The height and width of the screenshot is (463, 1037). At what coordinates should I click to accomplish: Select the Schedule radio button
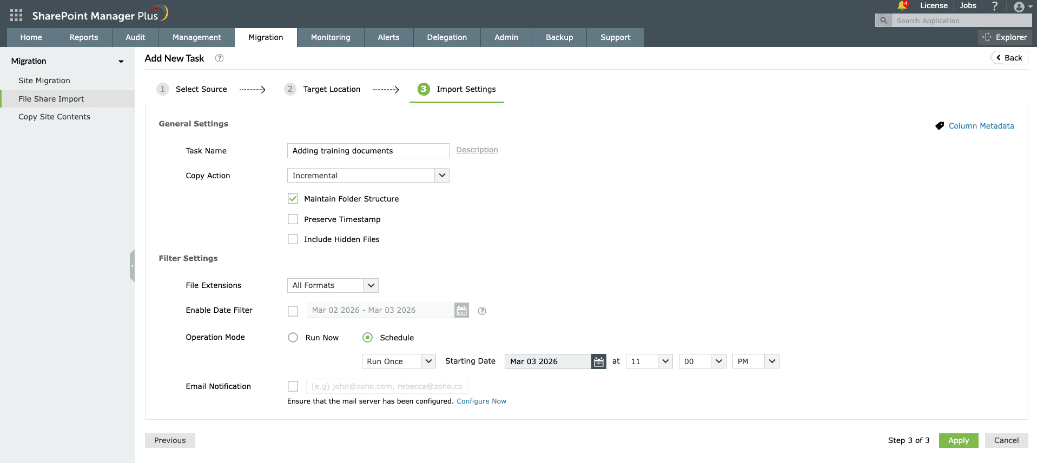(x=367, y=338)
